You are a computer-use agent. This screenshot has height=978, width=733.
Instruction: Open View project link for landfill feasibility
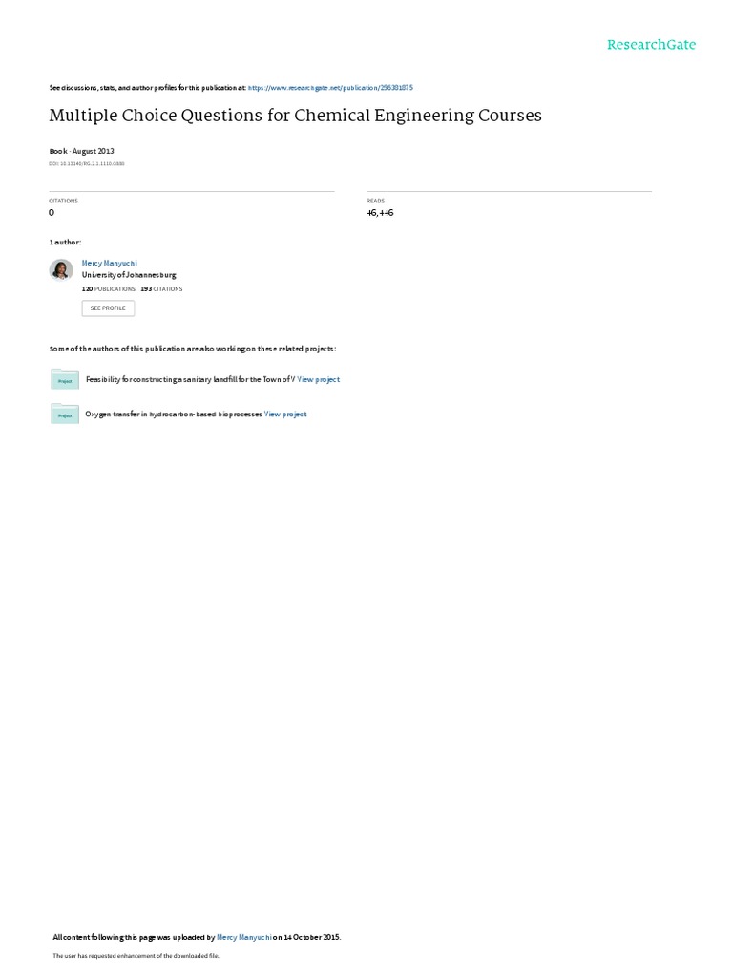click(x=319, y=379)
